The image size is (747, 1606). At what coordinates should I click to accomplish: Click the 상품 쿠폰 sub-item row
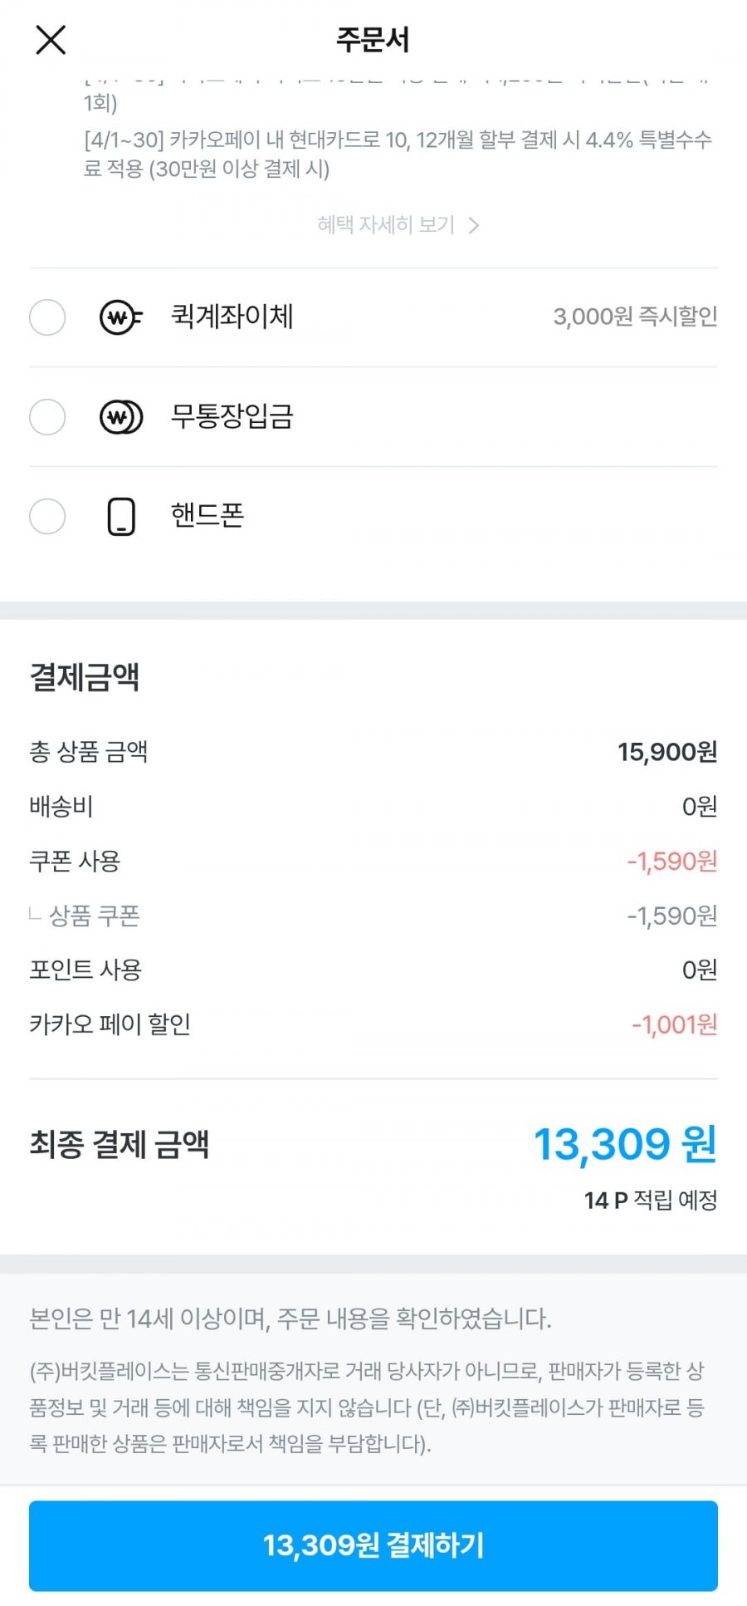pos(94,916)
